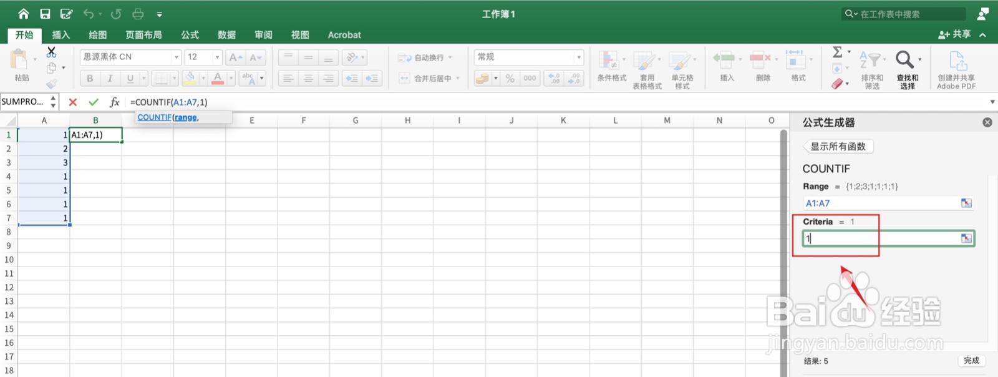Decrease decimal places

point(574,78)
